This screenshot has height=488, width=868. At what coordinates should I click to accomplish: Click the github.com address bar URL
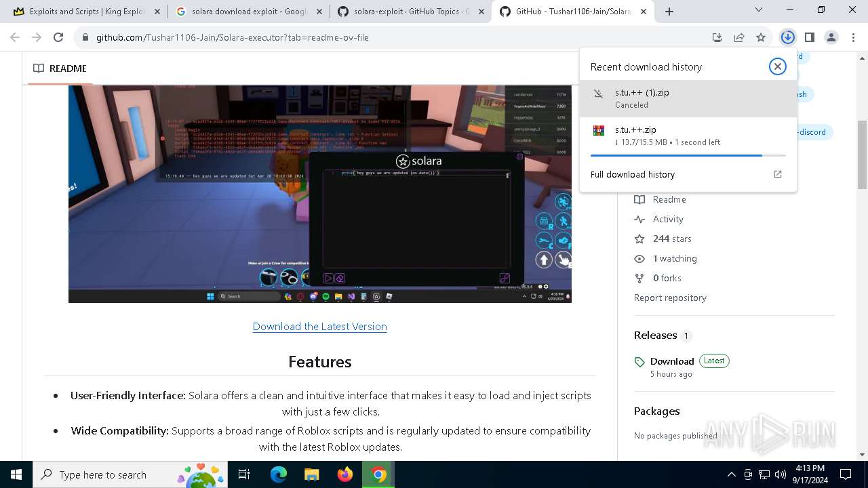[233, 37]
